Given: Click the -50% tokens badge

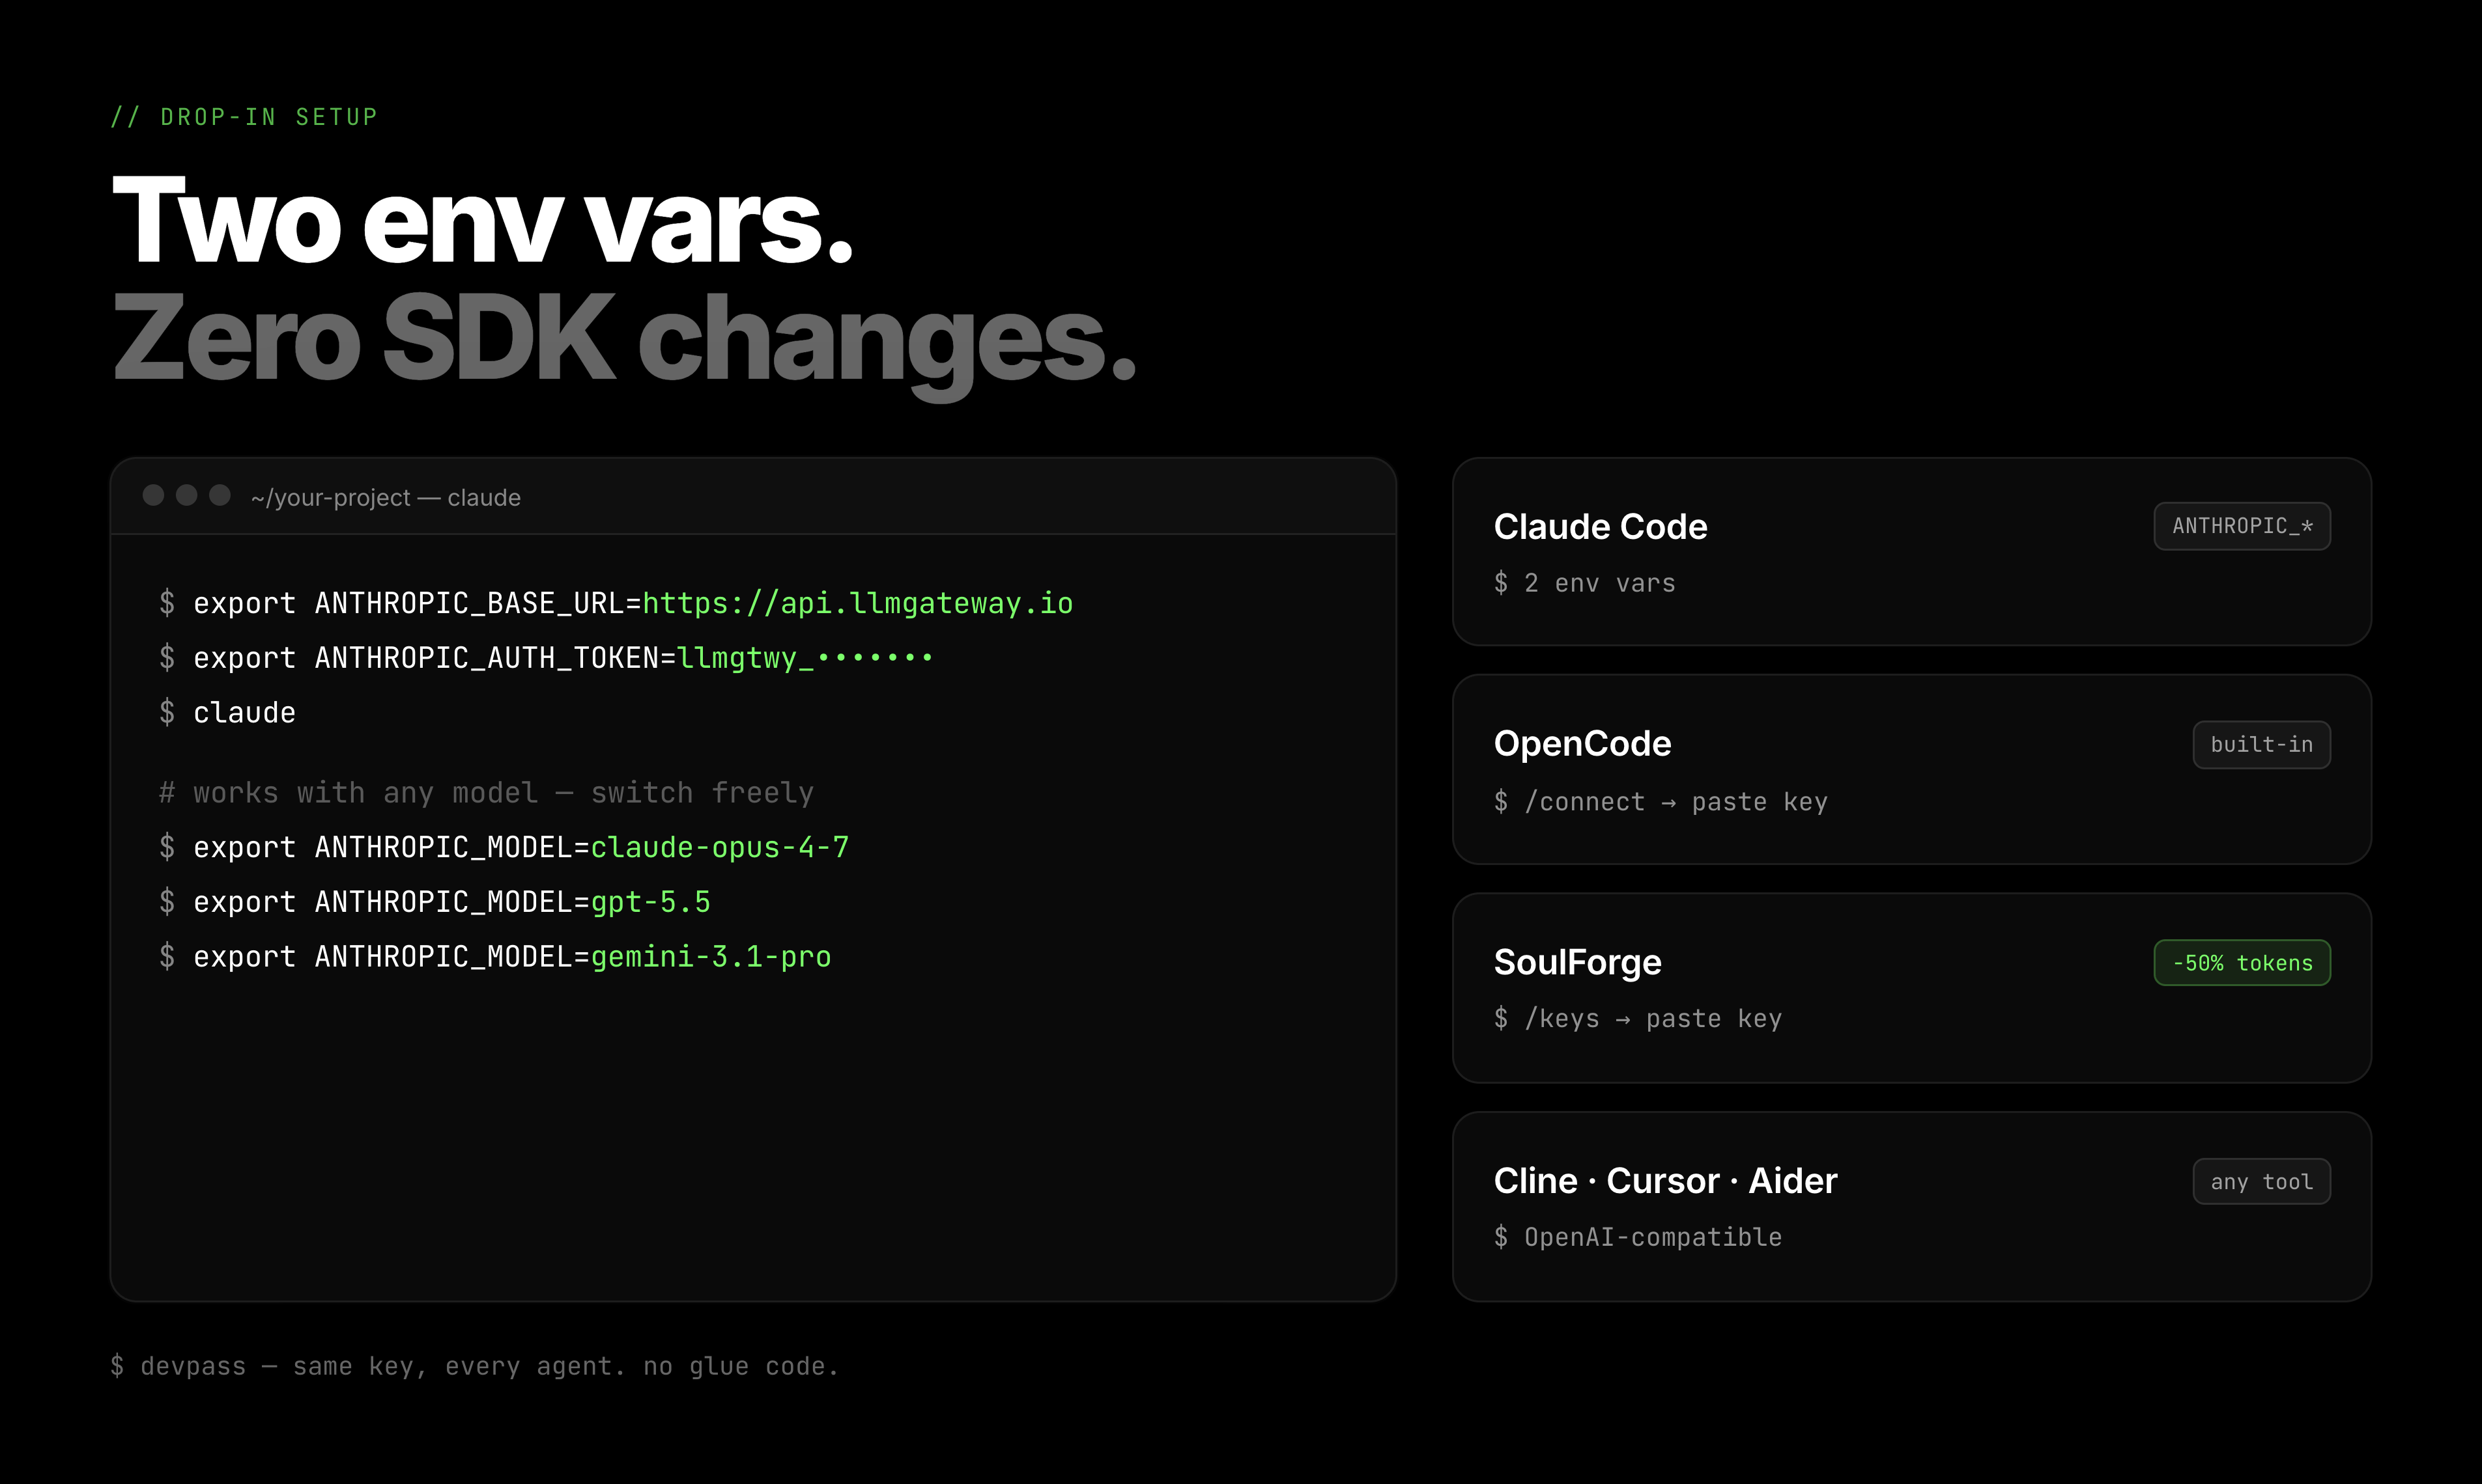Looking at the screenshot, I should coord(2242,963).
